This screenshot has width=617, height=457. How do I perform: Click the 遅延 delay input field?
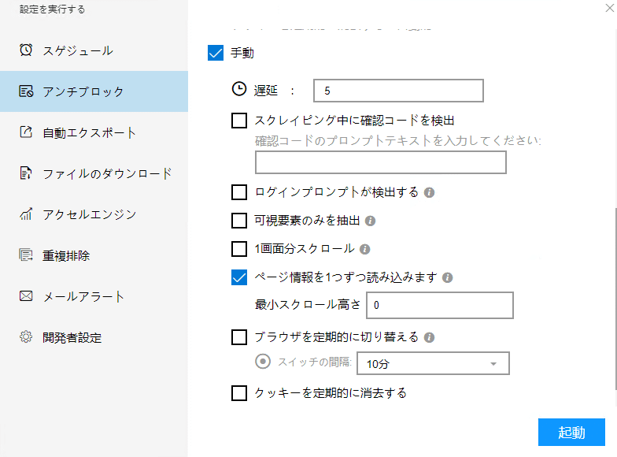click(x=397, y=91)
